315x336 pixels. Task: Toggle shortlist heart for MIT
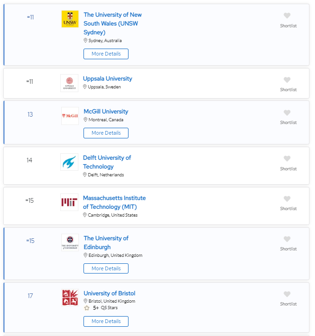(x=287, y=199)
